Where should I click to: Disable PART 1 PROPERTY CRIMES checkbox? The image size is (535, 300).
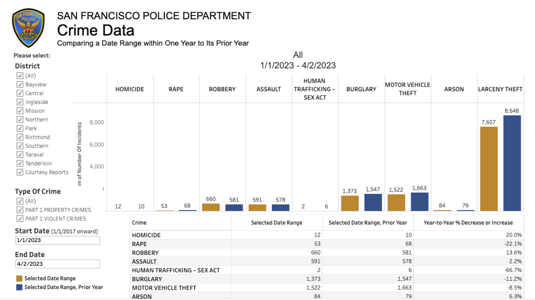pyautogui.click(x=20, y=210)
